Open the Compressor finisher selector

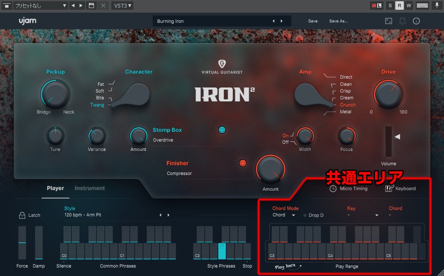(x=207, y=173)
